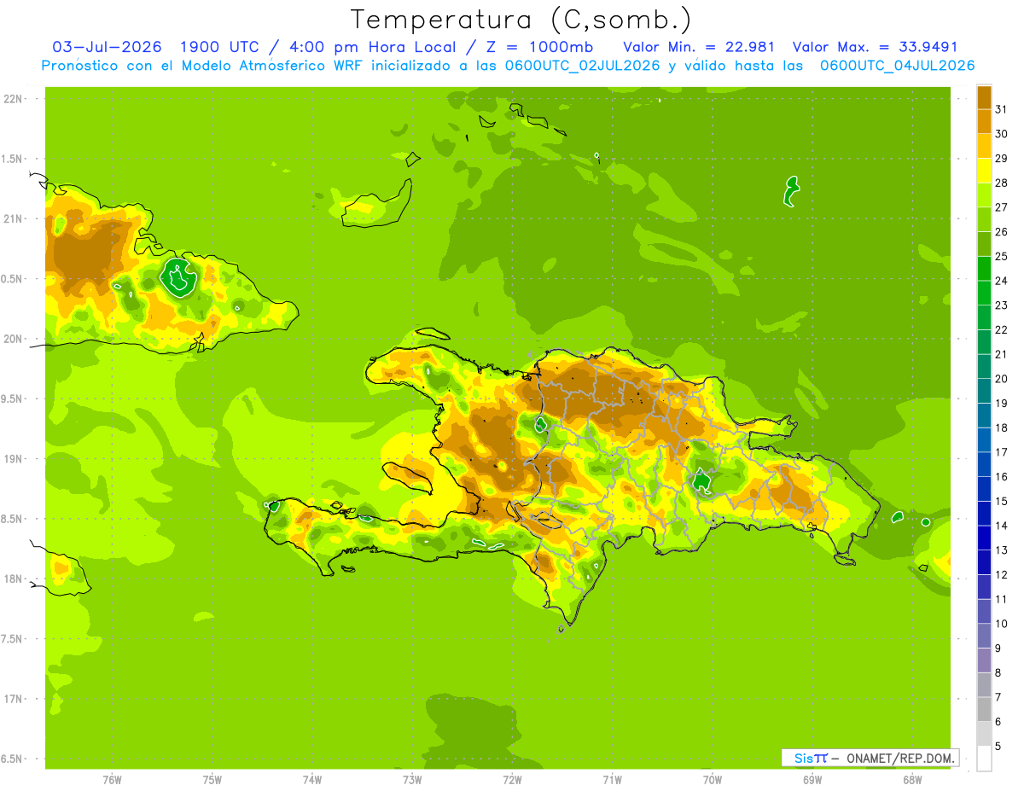Click the "22N" latitude axis label
This screenshot has height=791, width=1024.
(x=13, y=99)
